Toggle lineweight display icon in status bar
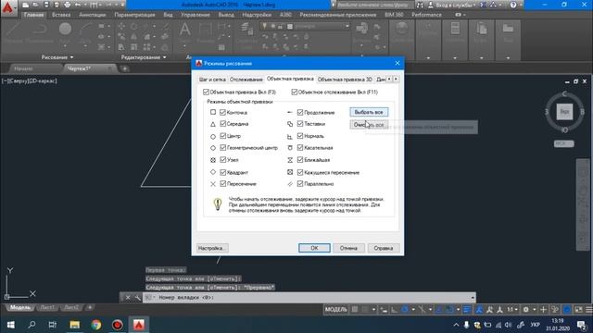The image size is (593, 333). (x=467, y=310)
